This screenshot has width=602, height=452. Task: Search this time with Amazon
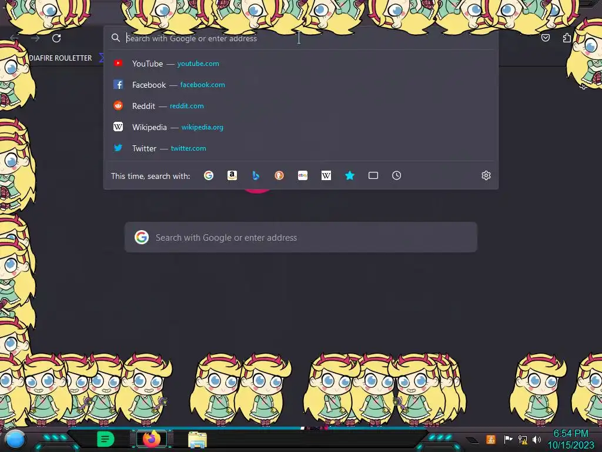click(232, 175)
